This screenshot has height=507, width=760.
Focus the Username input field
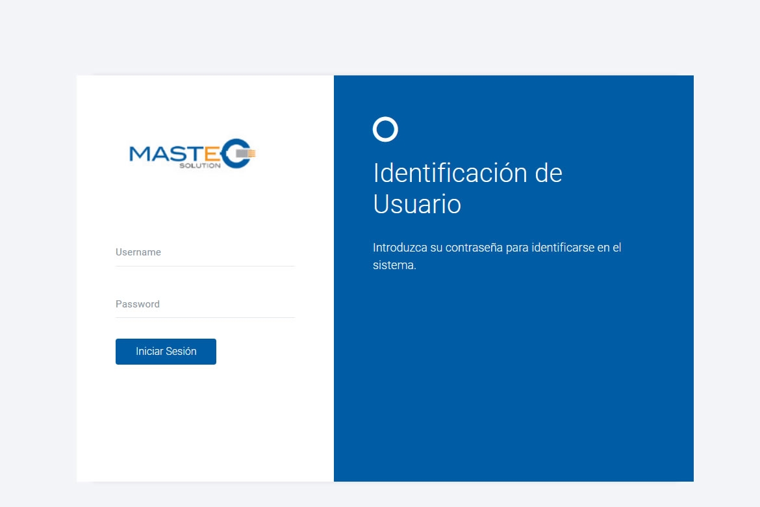tap(205, 252)
